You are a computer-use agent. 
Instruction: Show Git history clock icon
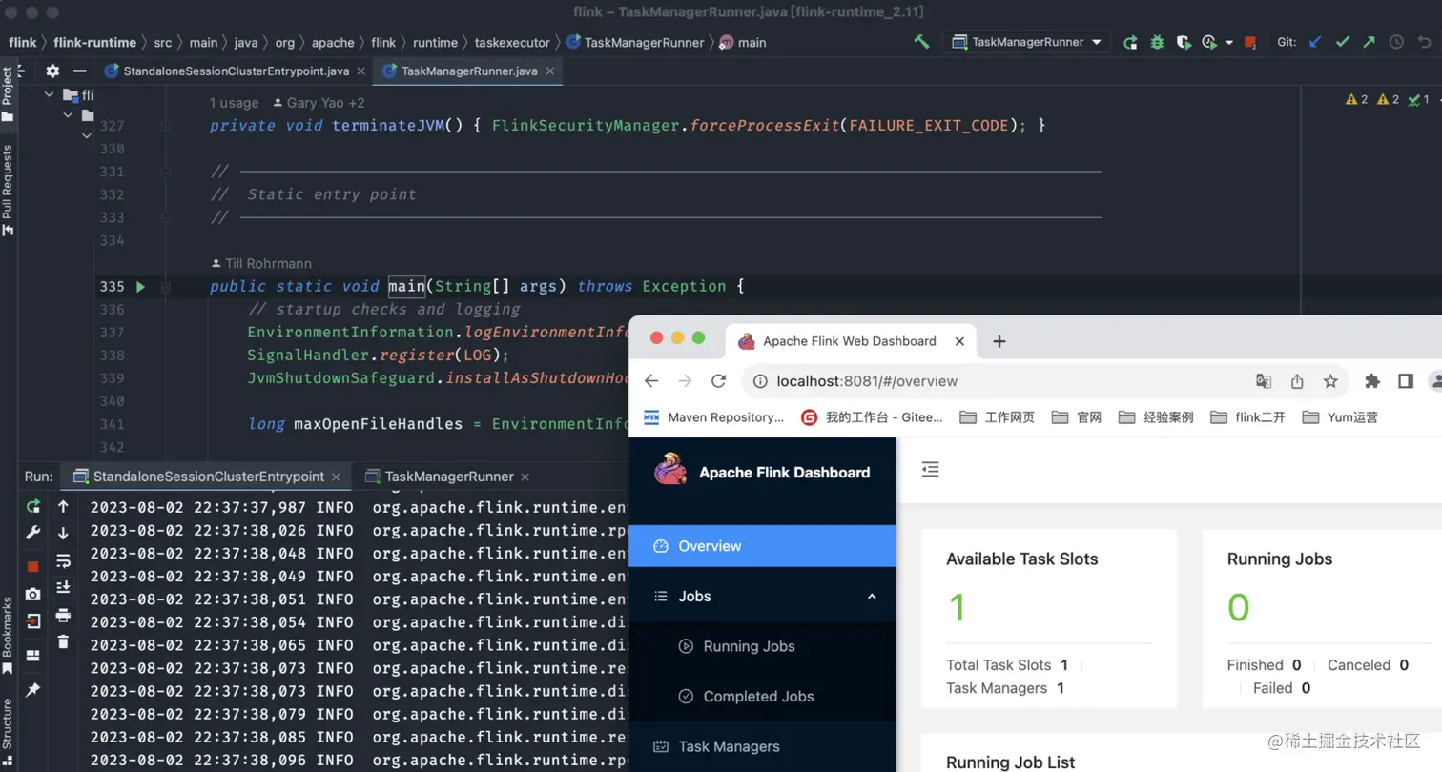(x=1396, y=42)
